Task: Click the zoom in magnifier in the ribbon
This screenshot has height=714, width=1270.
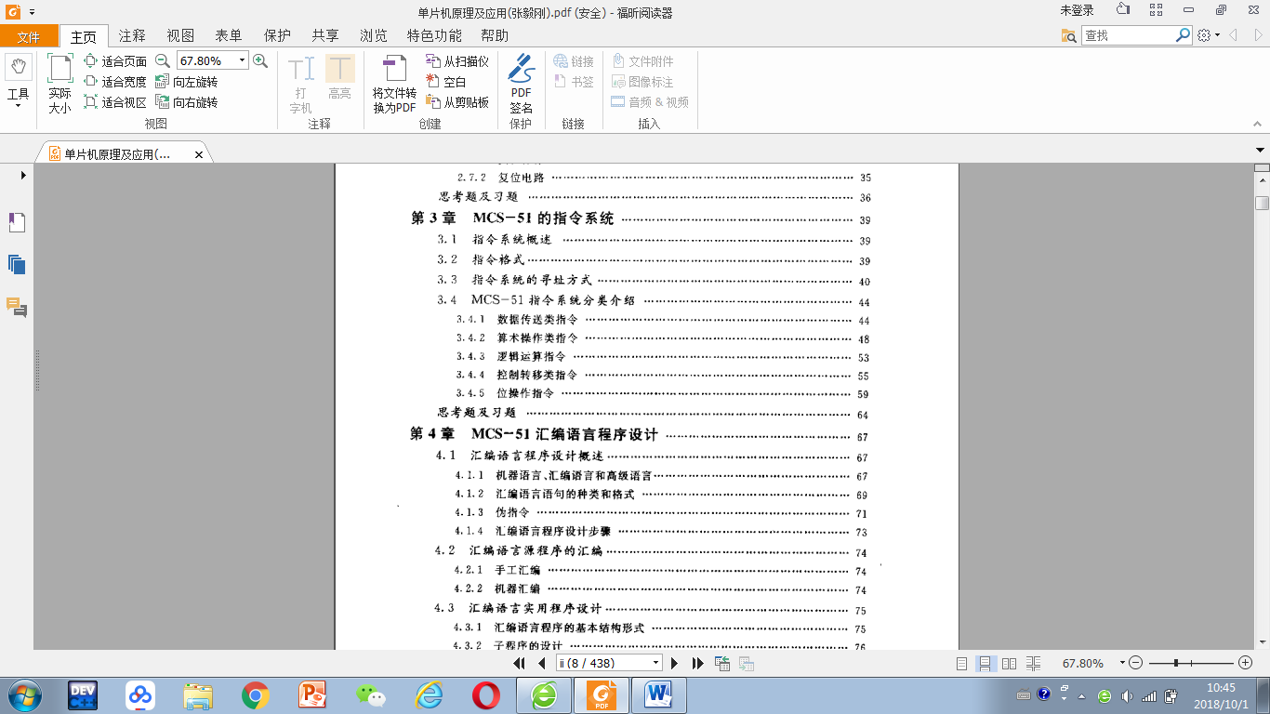Action: [260, 60]
